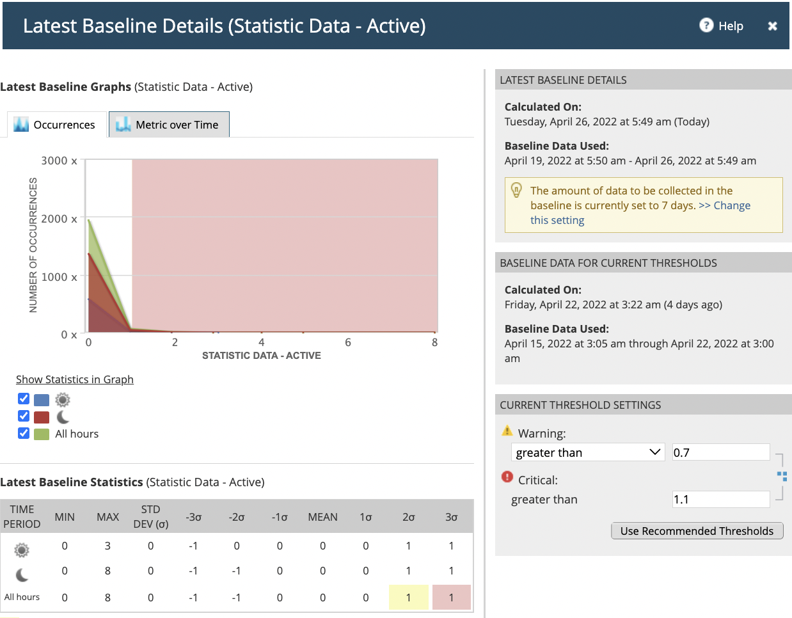Click the daytime sun icon in graph legend
The image size is (792, 618).
(63, 400)
